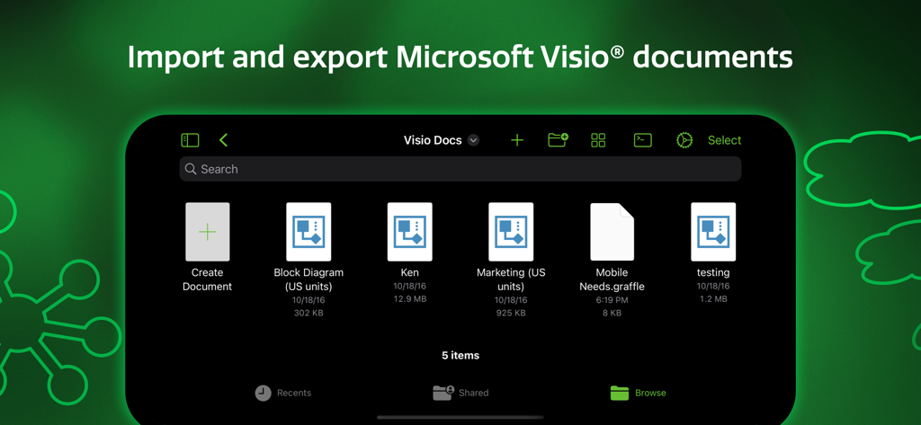Image resolution: width=921 pixels, height=425 pixels.
Task: Open the settings gear icon
Action: (x=684, y=140)
